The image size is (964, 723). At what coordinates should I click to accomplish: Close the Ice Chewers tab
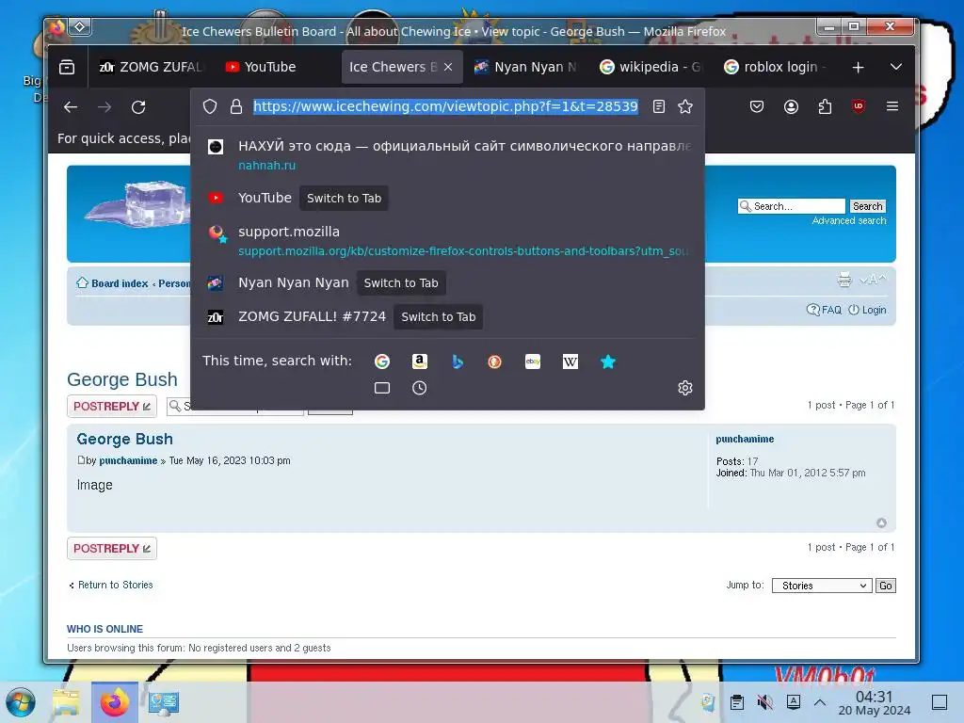(448, 67)
